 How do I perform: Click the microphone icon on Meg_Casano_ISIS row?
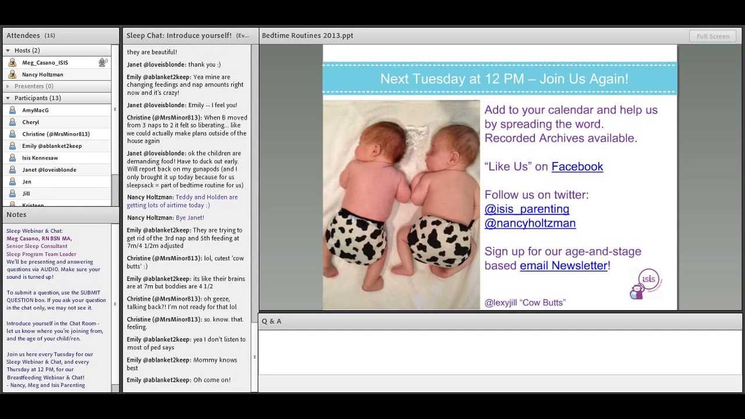102,62
